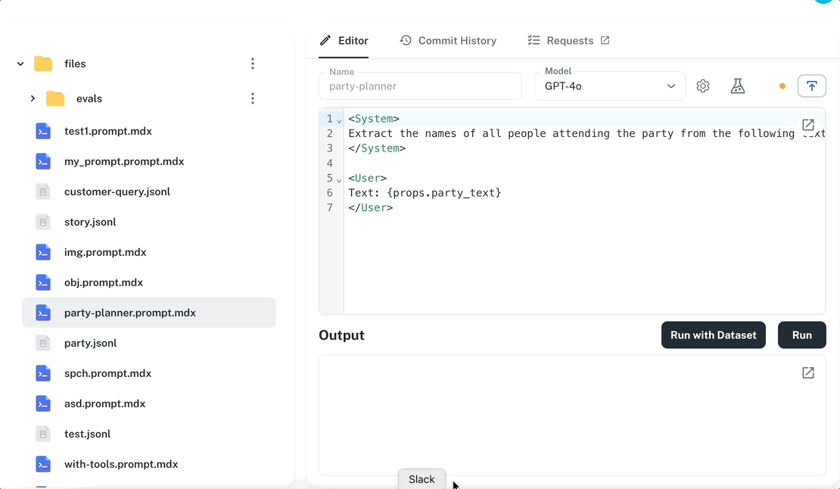Open the Requests external link icon
This screenshot has width=840, height=489.
pyautogui.click(x=605, y=39)
